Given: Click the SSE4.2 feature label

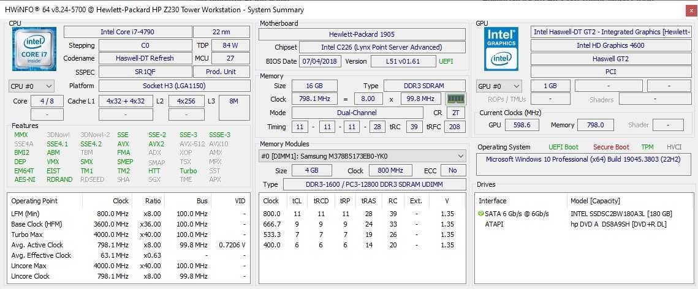Looking at the screenshot, I should 91,144.
